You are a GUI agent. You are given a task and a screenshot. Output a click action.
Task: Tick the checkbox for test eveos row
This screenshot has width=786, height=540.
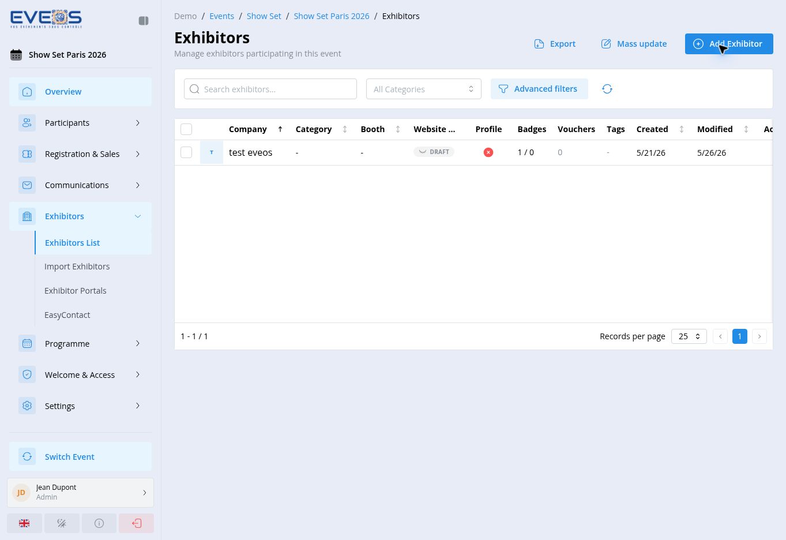pyautogui.click(x=186, y=152)
